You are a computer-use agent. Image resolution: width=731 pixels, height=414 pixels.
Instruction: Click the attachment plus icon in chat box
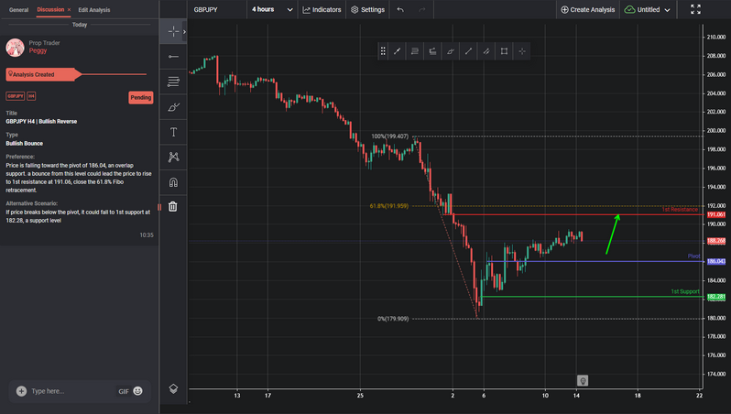[x=21, y=391]
